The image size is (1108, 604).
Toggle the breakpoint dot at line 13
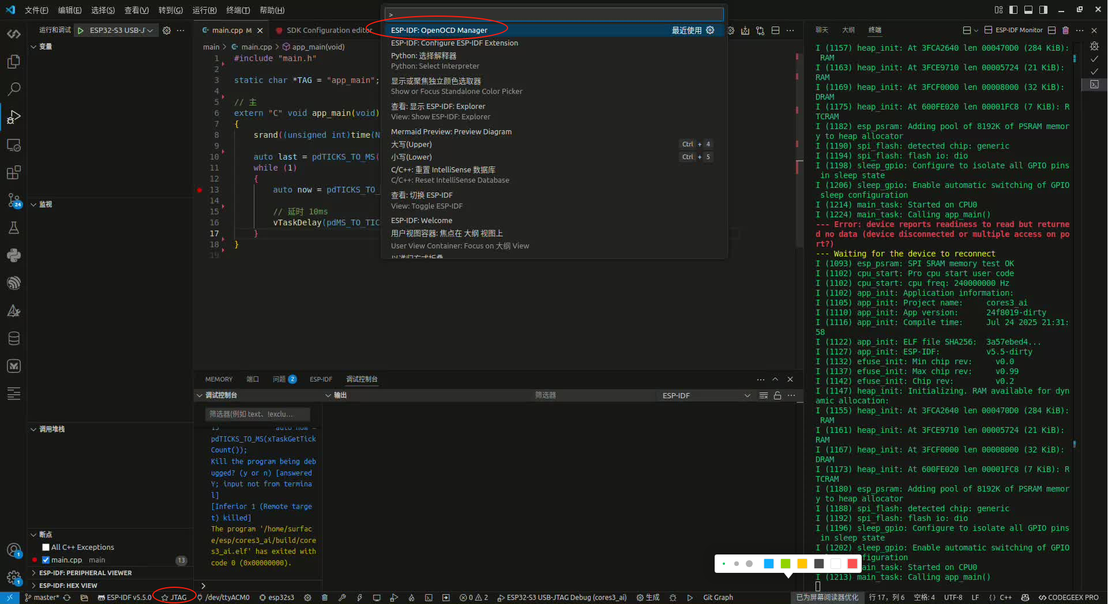(x=200, y=190)
